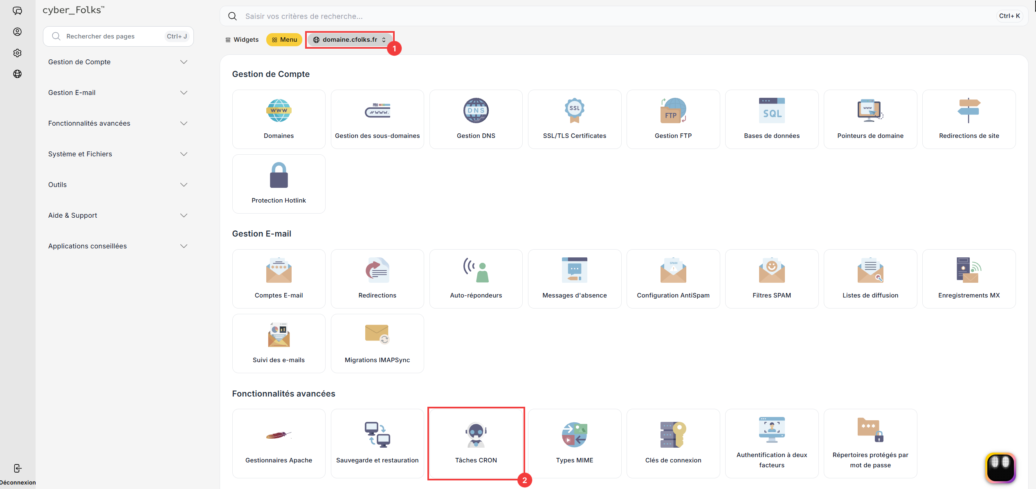
Task: Switch to the Widgets view
Action: (242, 40)
